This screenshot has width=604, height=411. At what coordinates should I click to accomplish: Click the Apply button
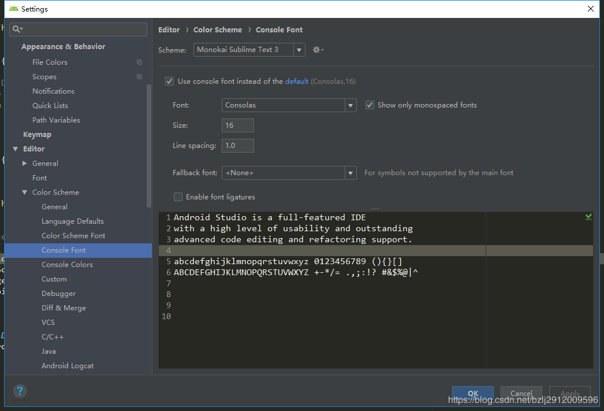(570, 393)
